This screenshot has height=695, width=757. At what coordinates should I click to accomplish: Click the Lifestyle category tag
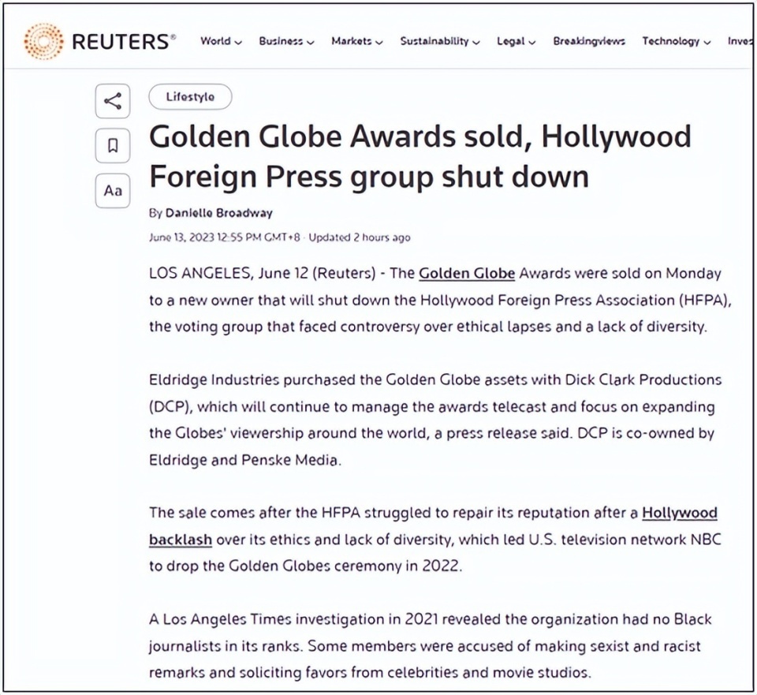coord(190,97)
